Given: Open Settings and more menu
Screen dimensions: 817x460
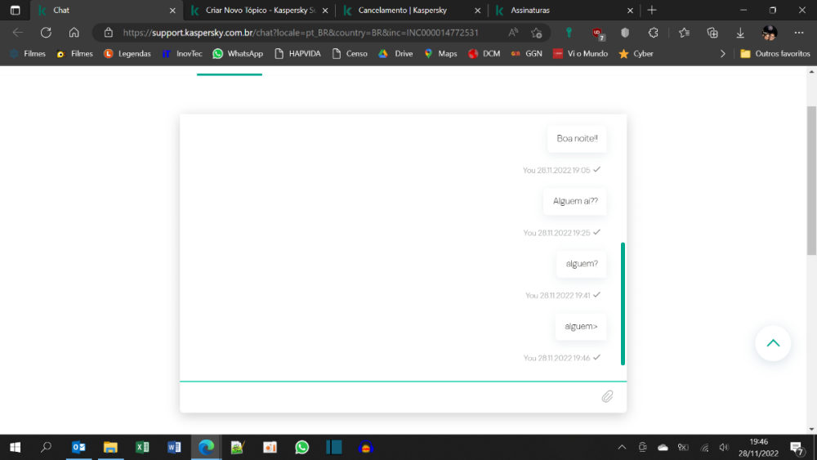Looking at the screenshot, I should click(799, 33).
